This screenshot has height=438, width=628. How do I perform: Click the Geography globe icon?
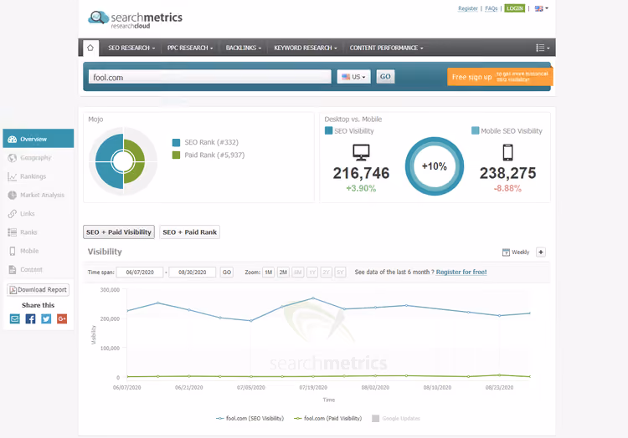coord(13,158)
